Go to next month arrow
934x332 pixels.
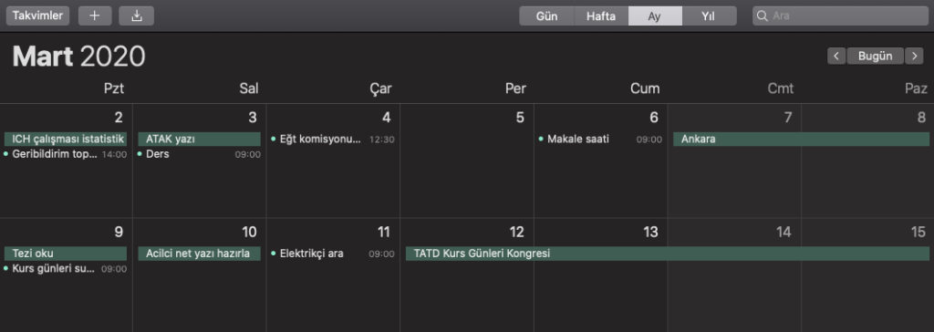coord(914,56)
